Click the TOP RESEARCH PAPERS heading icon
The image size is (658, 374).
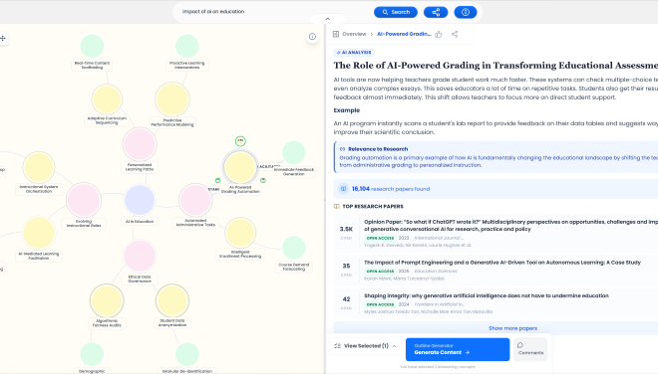337,207
